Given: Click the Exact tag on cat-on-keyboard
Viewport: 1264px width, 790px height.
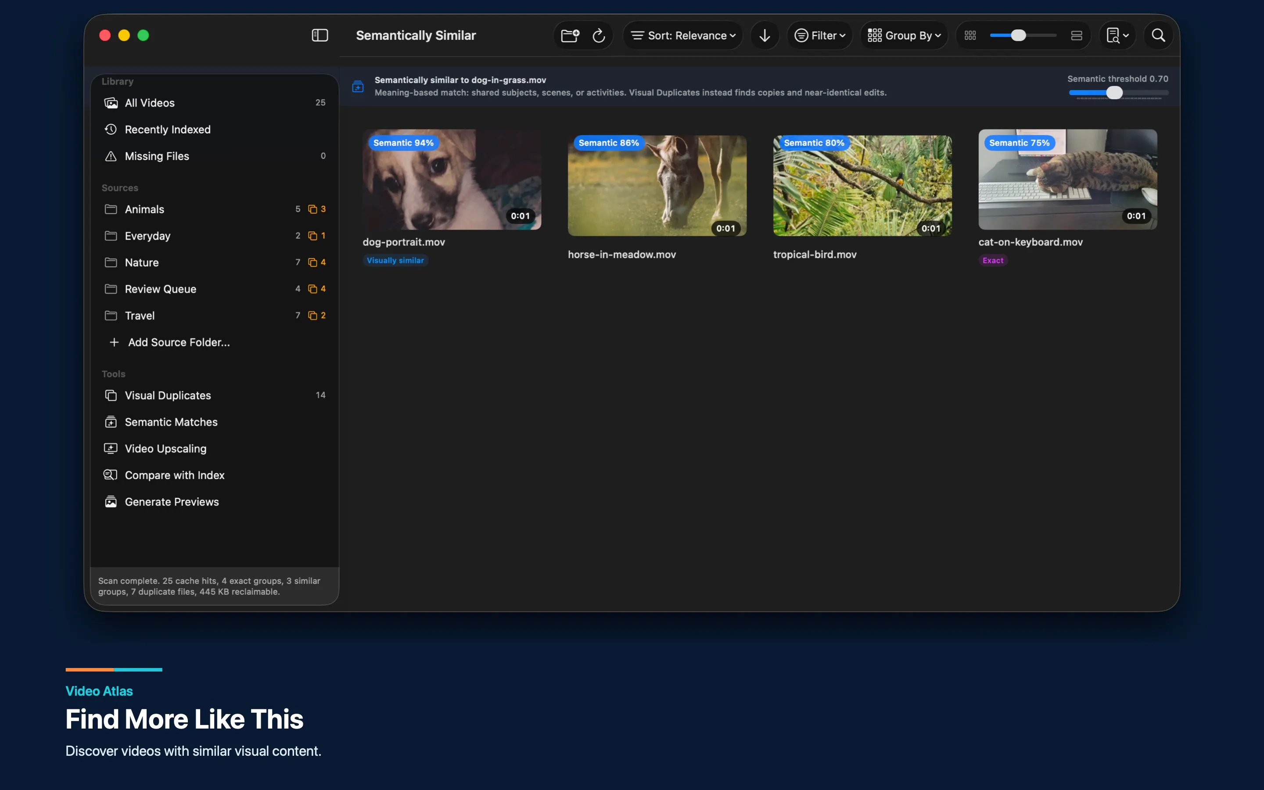Looking at the screenshot, I should click(x=993, y=260).
